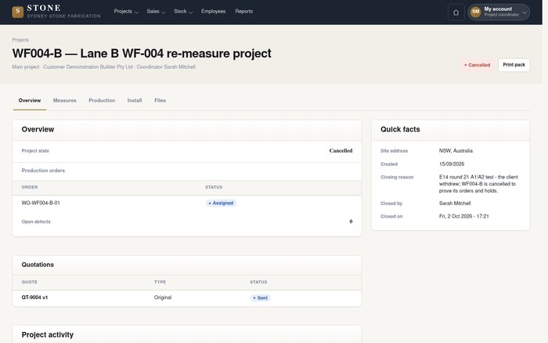Screen dimensions: 548x343
Task: Click the Project activity heading
Action: coord(48,334)
